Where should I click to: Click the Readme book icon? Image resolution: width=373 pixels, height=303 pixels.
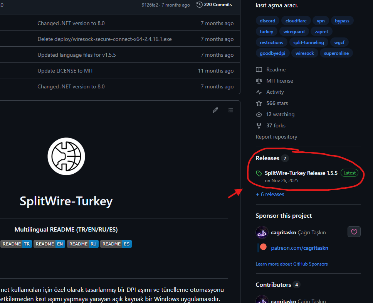coord(259,69)
